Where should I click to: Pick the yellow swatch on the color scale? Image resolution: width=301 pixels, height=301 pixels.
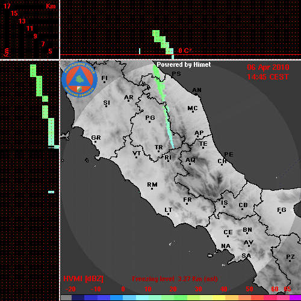point(219,297)
